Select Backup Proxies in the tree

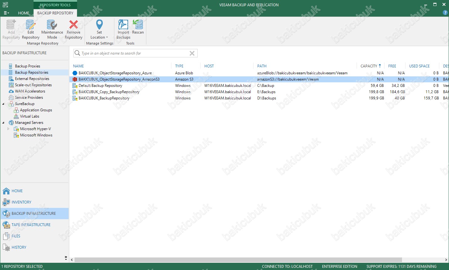pyautogui.click(x=28, y=66)
